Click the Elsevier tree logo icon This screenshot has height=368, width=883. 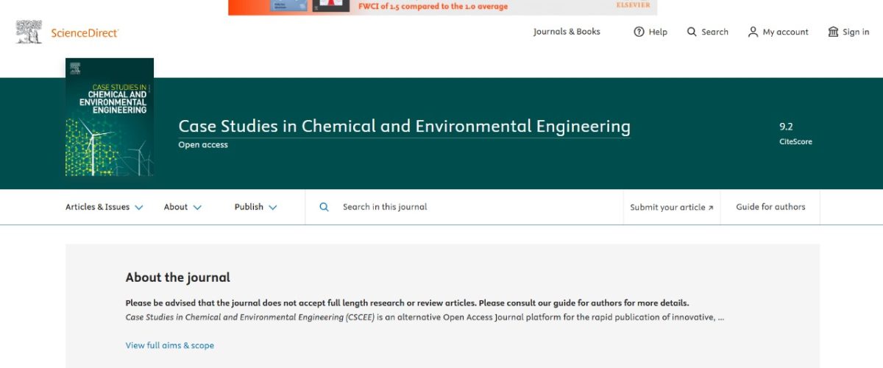(29, 32)
